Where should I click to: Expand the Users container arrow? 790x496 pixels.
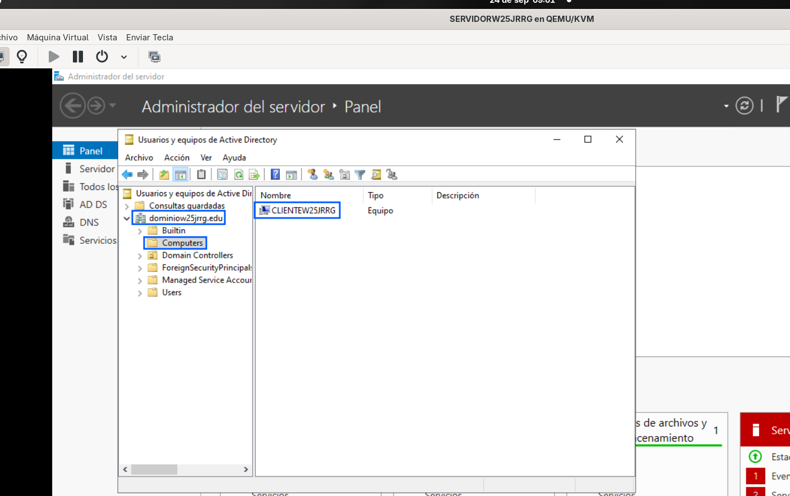(140, 293)
